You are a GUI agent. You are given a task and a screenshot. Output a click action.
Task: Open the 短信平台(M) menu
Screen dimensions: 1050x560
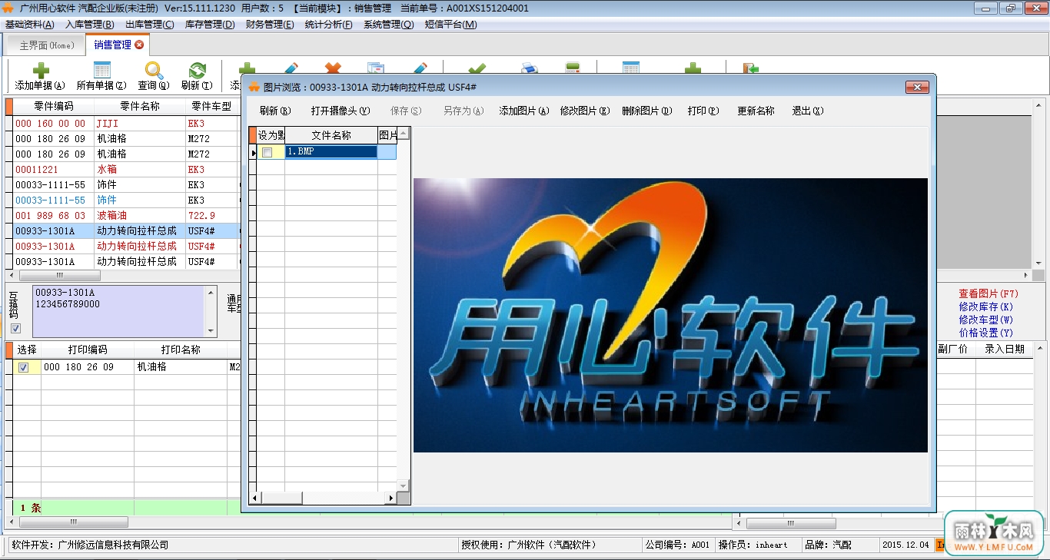pyautogui.click(x=450, y=25)
